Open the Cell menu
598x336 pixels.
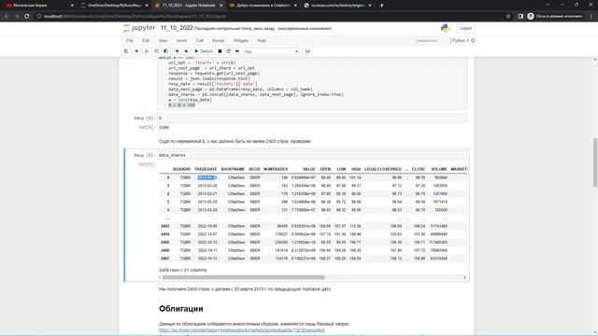199,40
